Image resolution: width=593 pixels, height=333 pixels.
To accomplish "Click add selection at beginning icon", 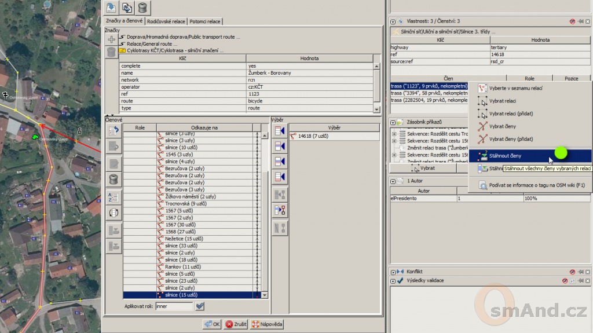I will pos(280,131).
